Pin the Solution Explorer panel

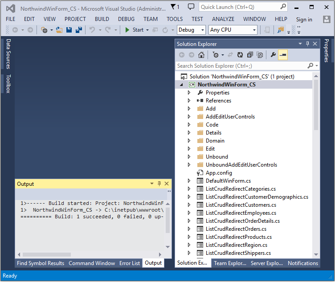pos(308,44)
